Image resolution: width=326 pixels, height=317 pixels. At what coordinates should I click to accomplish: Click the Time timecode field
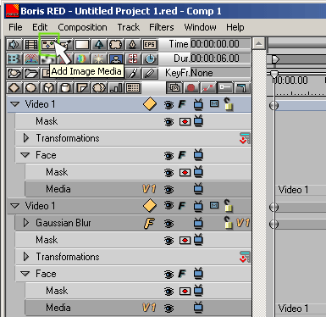(220, 44)
